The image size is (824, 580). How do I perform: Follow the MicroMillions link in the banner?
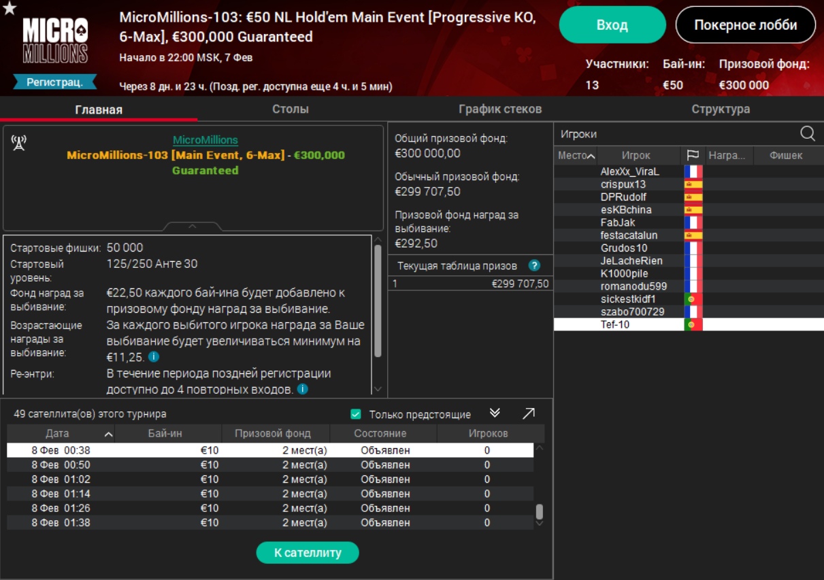pyautogui.click(x=205, y=140)
